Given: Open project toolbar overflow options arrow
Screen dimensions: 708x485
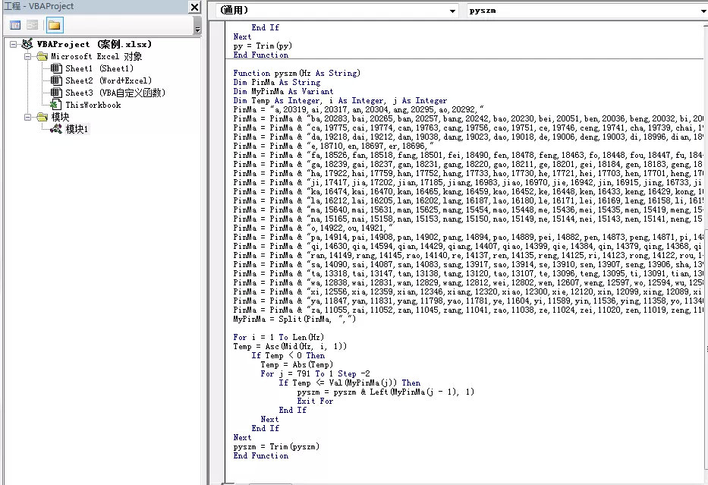Looking at the screenshot, I should click(x=197, y=30).
